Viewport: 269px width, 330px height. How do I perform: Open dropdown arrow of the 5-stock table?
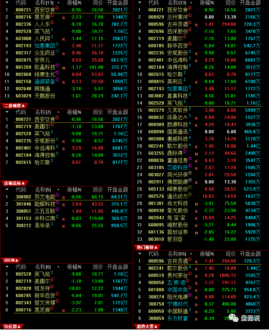pyautogui.click(x=7, y=190)
